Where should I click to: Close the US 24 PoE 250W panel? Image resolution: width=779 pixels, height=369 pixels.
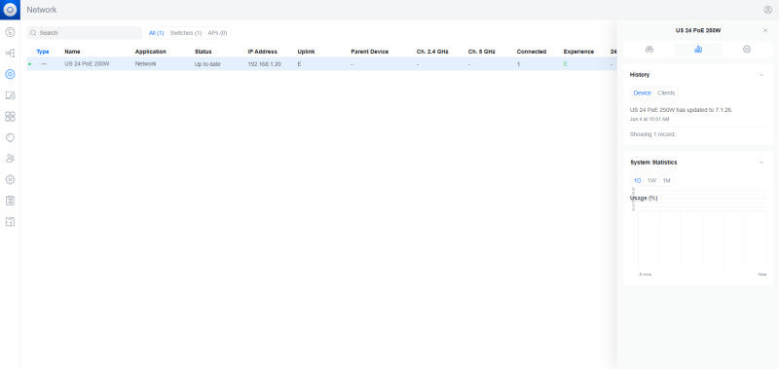(765, 30)
